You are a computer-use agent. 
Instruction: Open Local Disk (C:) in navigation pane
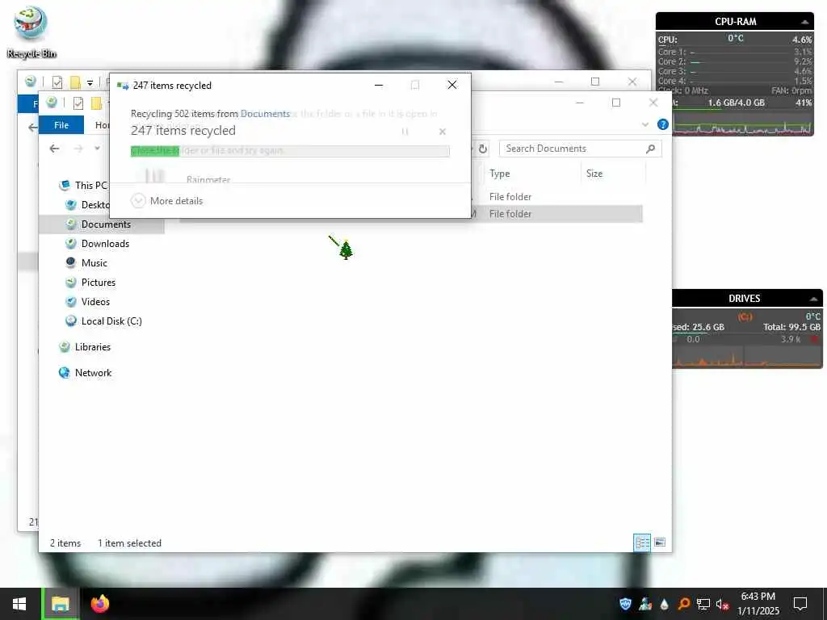pos(103,321)
